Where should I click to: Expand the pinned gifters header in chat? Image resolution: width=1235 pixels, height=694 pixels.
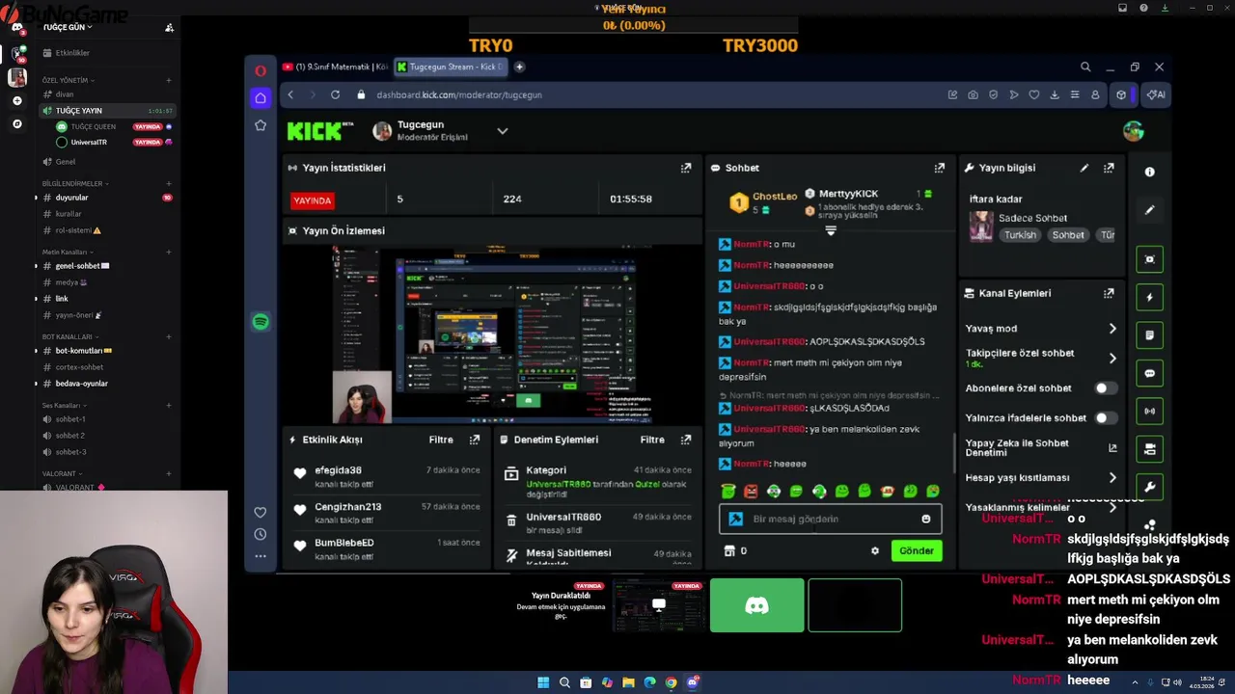(x=830, y=231)
